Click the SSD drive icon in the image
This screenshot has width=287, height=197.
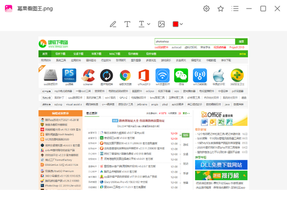pyautogui.click(x=51, y=75)
